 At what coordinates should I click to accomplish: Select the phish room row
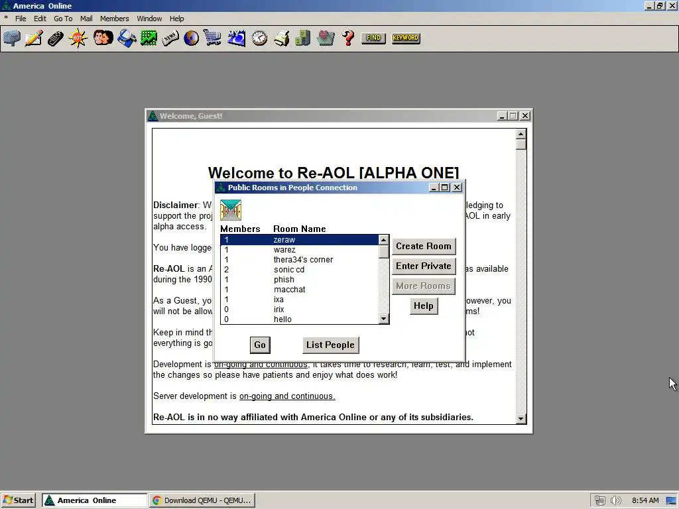coord(299,280)
